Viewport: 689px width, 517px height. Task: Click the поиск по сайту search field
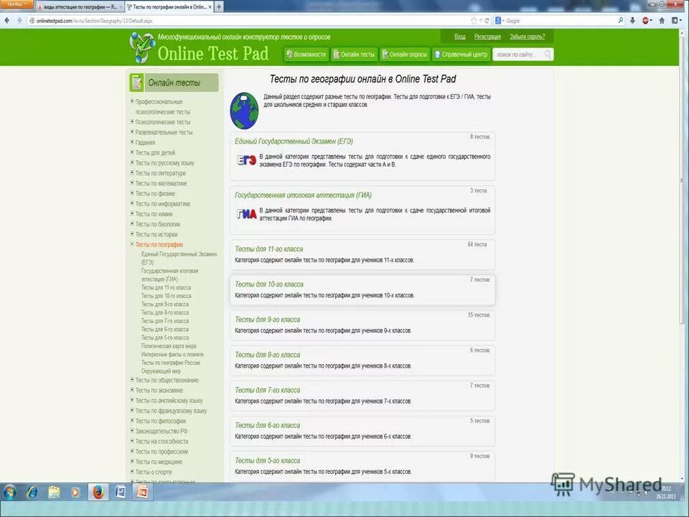click(520, 54)
